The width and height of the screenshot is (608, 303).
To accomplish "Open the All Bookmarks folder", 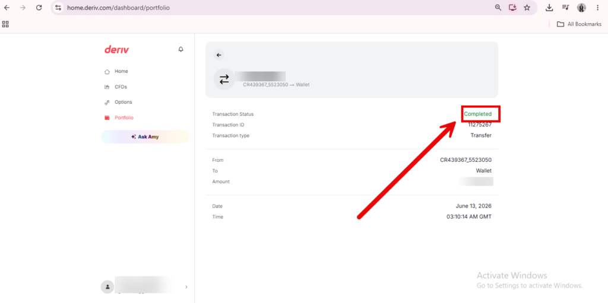I will coord(579,24).
